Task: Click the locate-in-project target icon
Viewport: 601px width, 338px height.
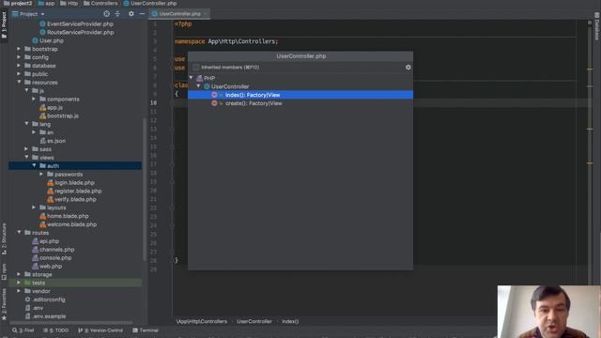Action: [106, 14]
